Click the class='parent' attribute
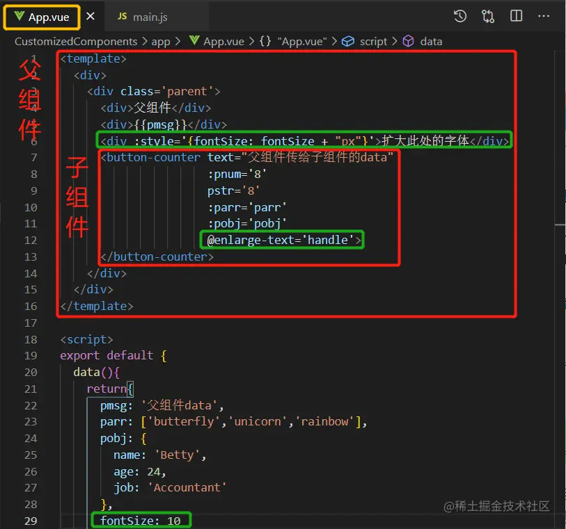The width and height of the screenshot is (566, 529). [167, 92]
